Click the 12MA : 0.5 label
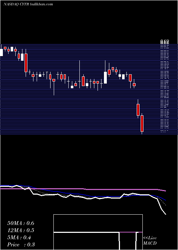This screenshot has height=250, width=178. (21, 230)
